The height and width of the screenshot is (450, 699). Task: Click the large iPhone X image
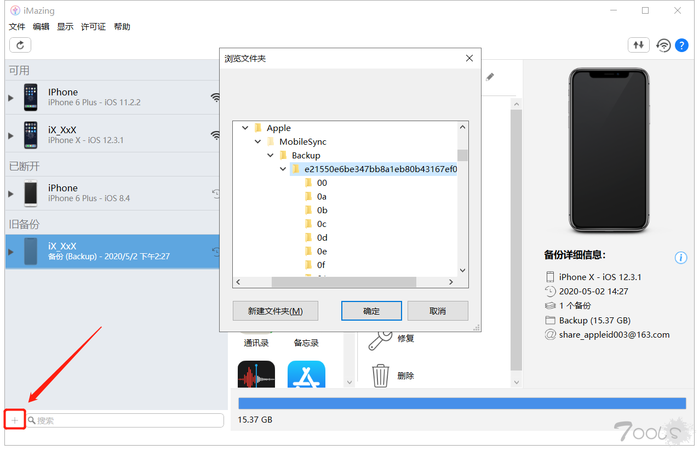609,150
